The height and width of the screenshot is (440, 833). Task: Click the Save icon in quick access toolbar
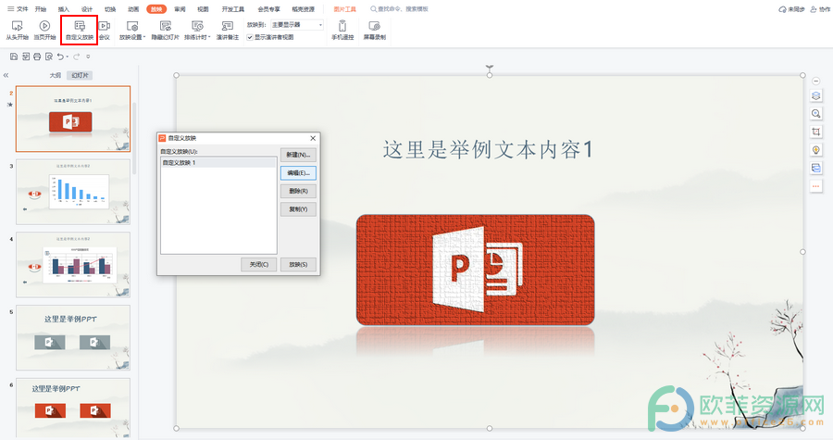tap(14, 57)
